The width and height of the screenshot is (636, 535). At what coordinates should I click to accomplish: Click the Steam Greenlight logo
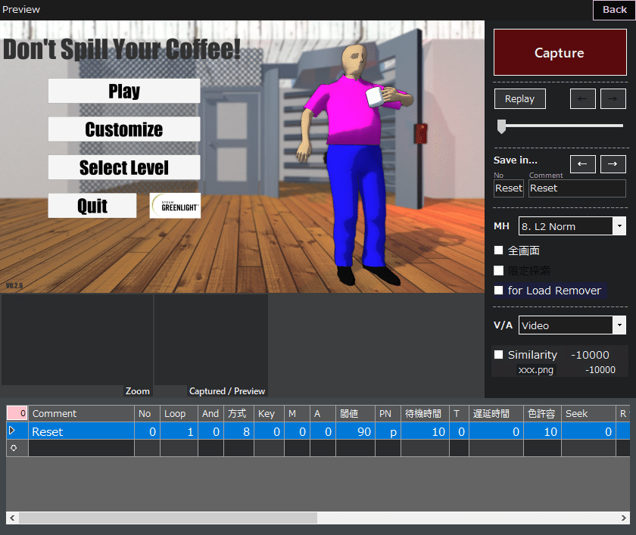[175, 206]
